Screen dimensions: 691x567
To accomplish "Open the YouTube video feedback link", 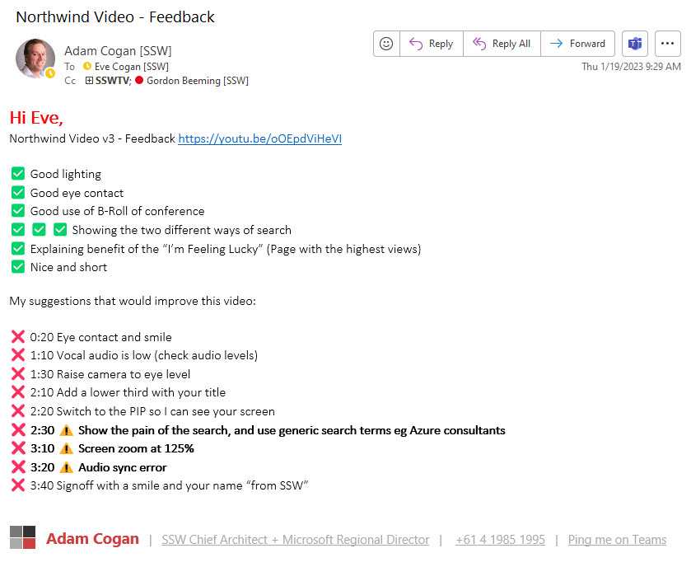I will point(259,138).
